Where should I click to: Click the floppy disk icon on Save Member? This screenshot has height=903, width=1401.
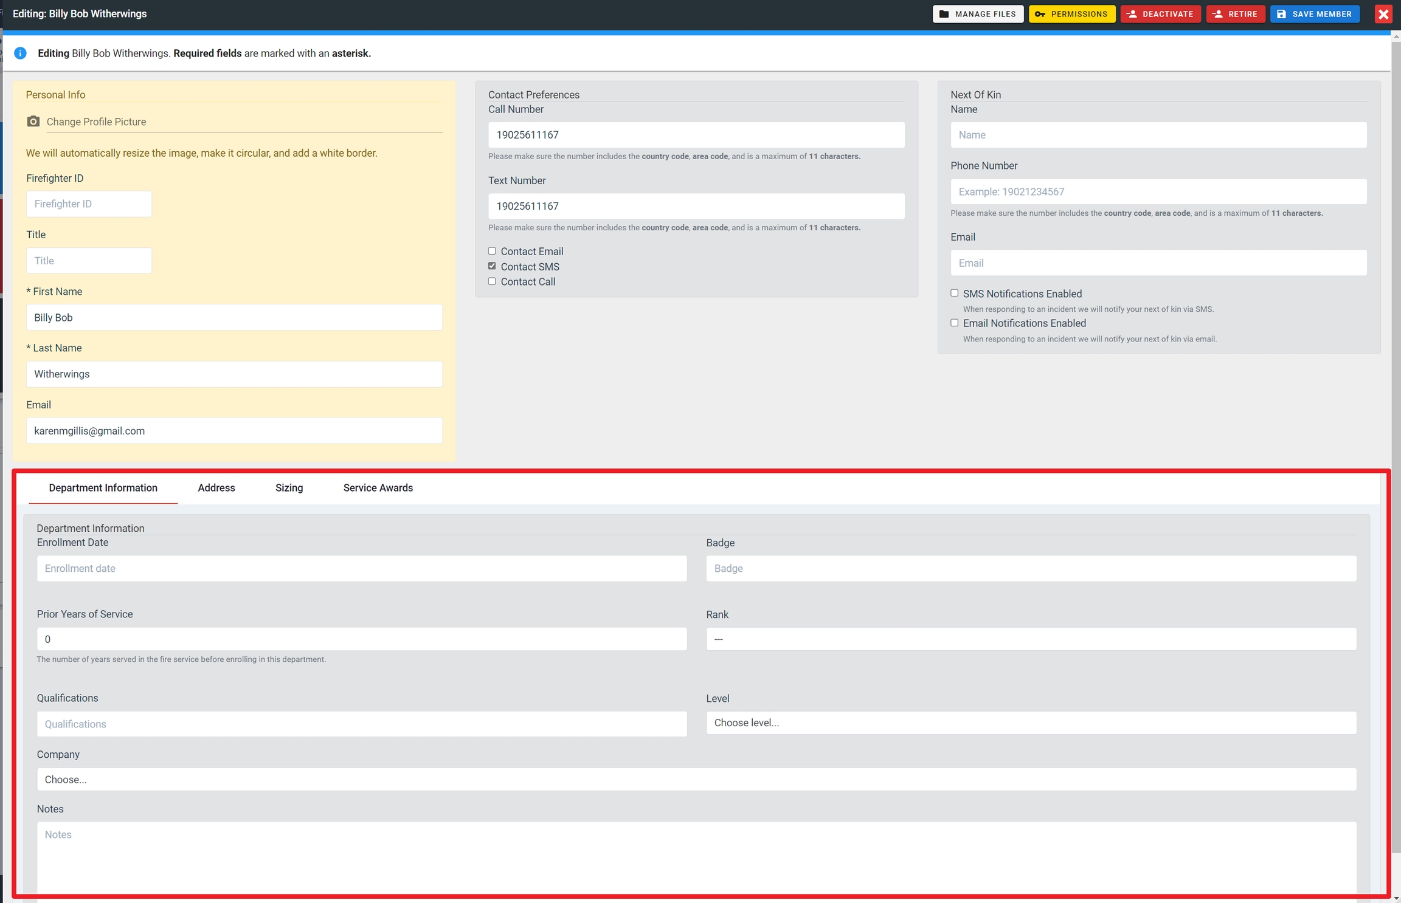1281,14
